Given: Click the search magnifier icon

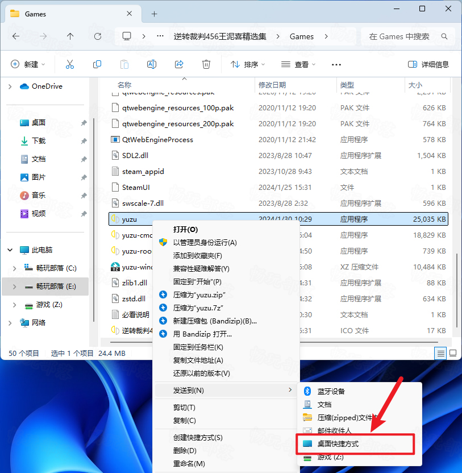Looking at the screenshot, I should click(444, 36).
